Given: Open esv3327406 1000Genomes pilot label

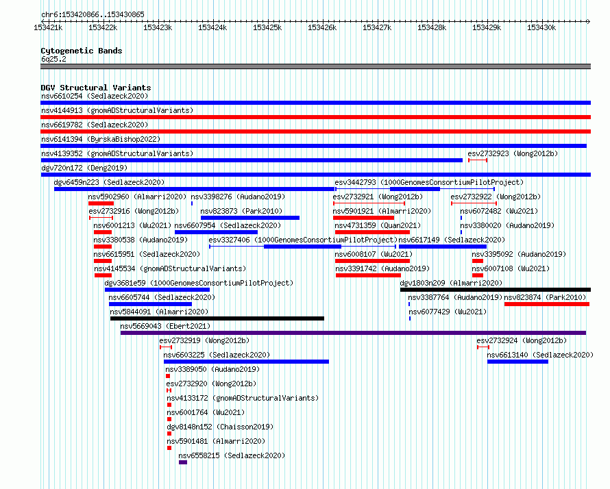Looking at the screenshot, I should pyautogui.click(x=303, y=240).
